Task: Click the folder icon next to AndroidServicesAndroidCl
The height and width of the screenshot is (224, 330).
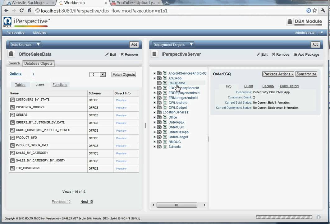Action: coord(159,73)
